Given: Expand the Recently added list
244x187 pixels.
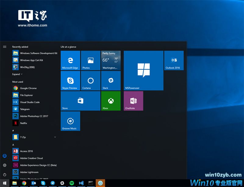Looking at the screenshot, I should pos(17,74).
